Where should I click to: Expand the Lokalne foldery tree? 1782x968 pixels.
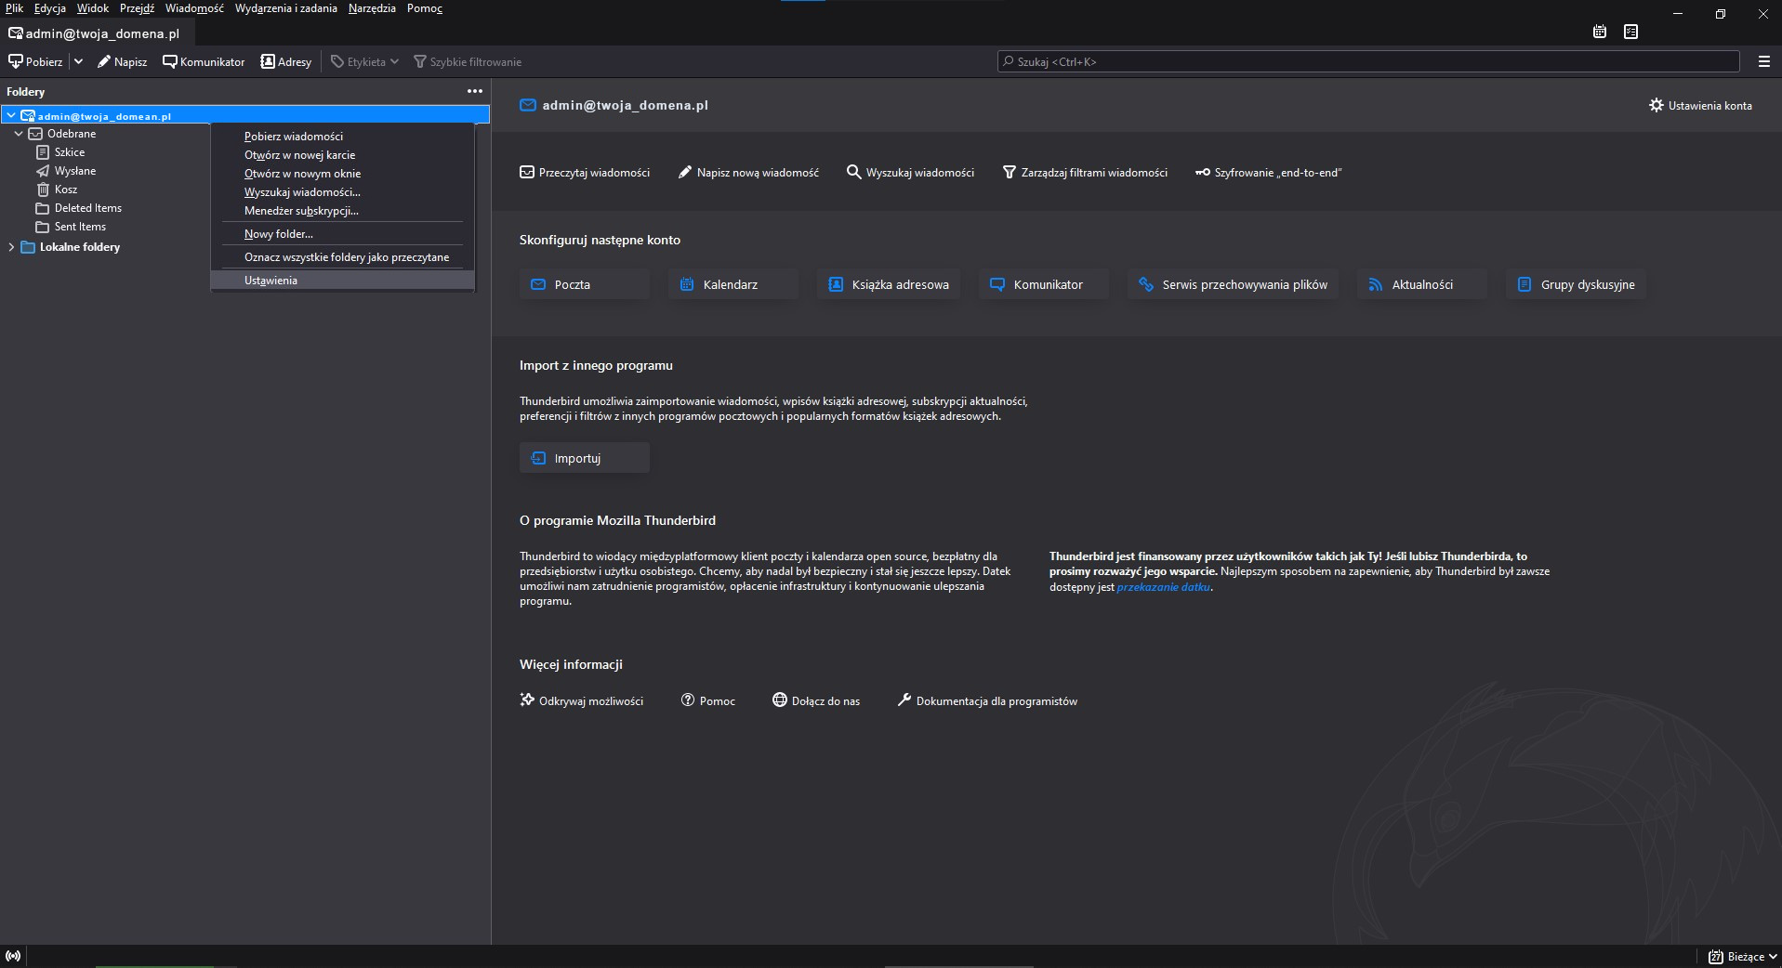[x=11, y=247]
